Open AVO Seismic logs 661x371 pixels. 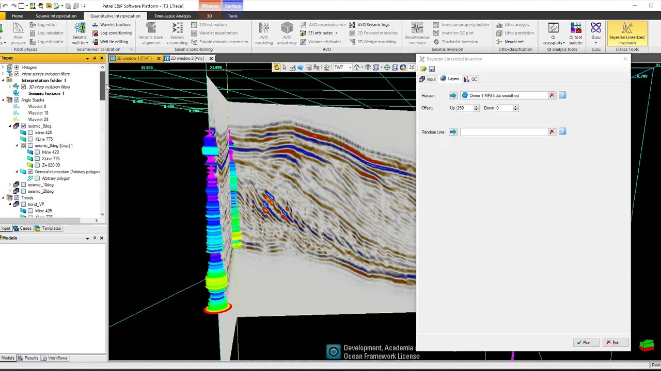coord(370,25)
